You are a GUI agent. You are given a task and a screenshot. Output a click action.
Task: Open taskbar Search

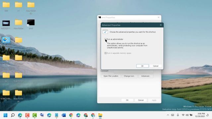pyautogui.click(x=13, y=115)
